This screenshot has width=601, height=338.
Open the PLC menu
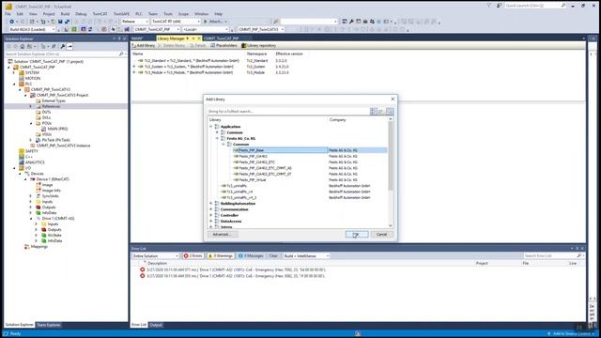coord(138,14)
